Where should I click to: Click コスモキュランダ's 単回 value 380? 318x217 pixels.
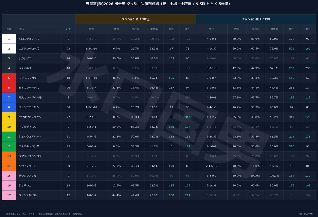point(291,147)
